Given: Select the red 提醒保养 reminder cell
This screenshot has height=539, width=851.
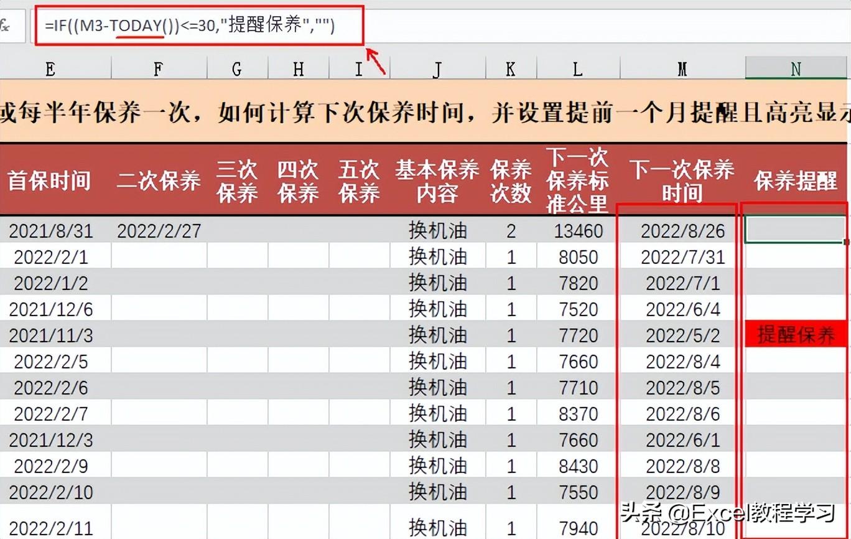Looking at the screenshot, I should (x=796, y=335).
